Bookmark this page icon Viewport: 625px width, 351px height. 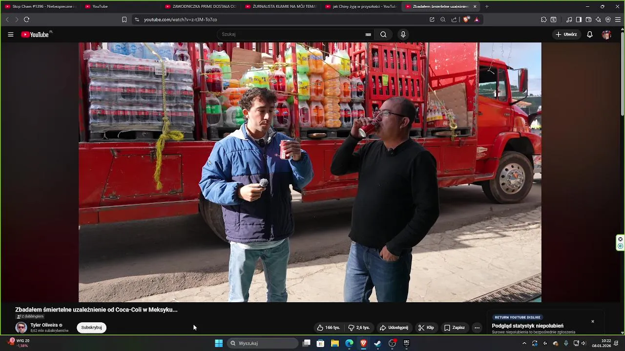coord(124,19)
